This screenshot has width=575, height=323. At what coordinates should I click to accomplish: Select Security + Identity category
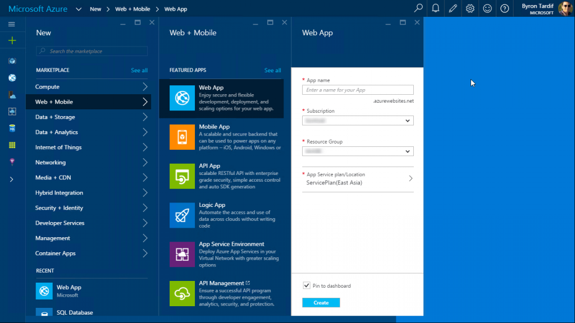click(x=88, y=207)
